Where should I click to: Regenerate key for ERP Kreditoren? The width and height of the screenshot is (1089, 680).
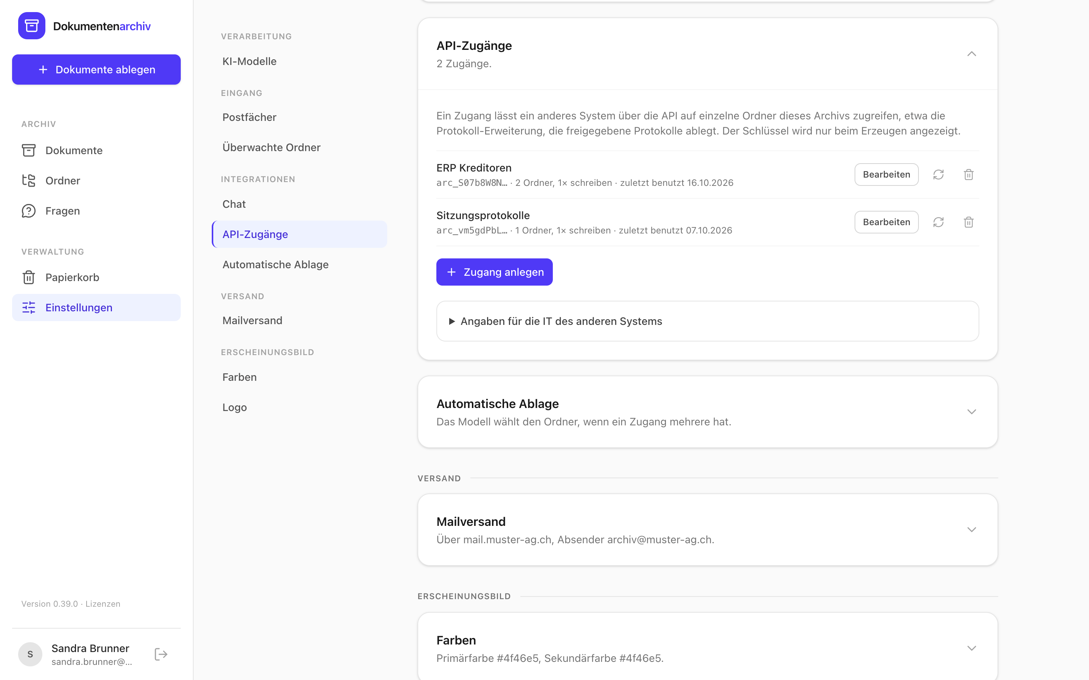pyautogui.click(x=938, y=175)
